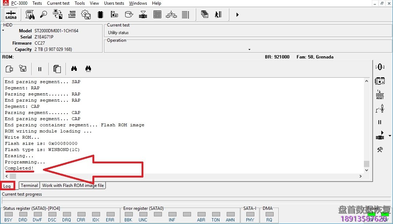Viewport: 393px width, 224px height.
Task: Click the first binoculars search icon
Action: coord(74,69)
